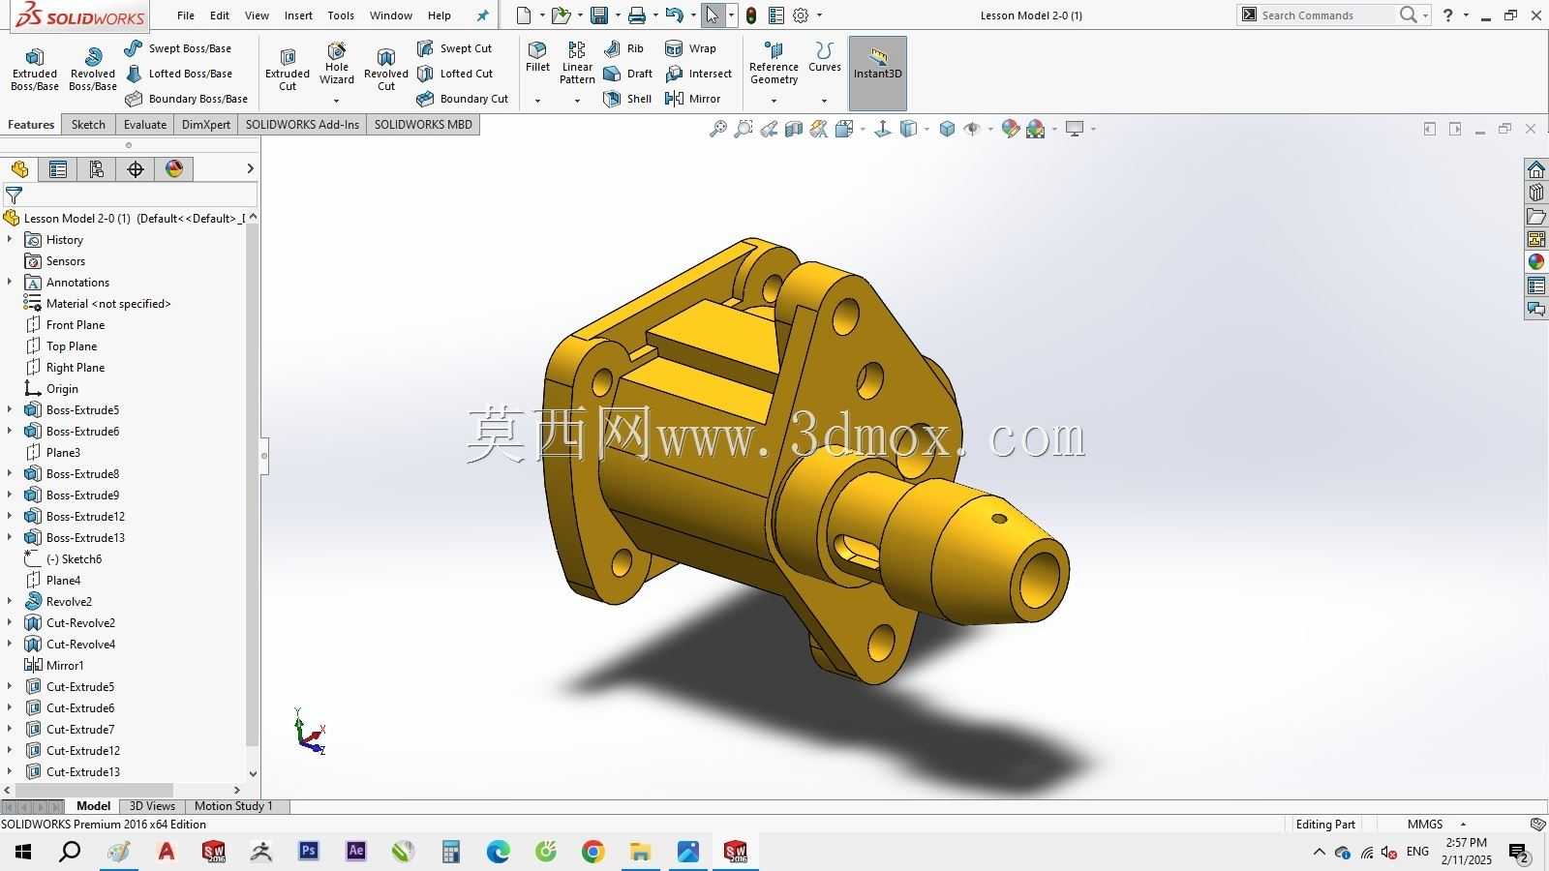This screenshot has width=1549, height=871.
Task: Choose the Swept Boss/Base tool
Action: 179,48
